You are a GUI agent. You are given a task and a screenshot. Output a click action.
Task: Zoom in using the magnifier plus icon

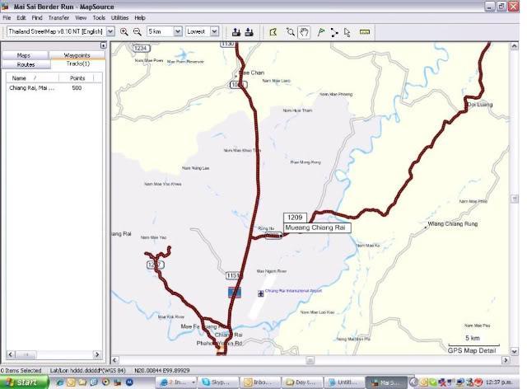pyautogui.click(x=124, y=32)
